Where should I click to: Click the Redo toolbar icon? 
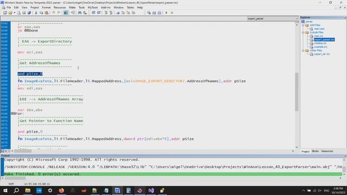point(59,13)
